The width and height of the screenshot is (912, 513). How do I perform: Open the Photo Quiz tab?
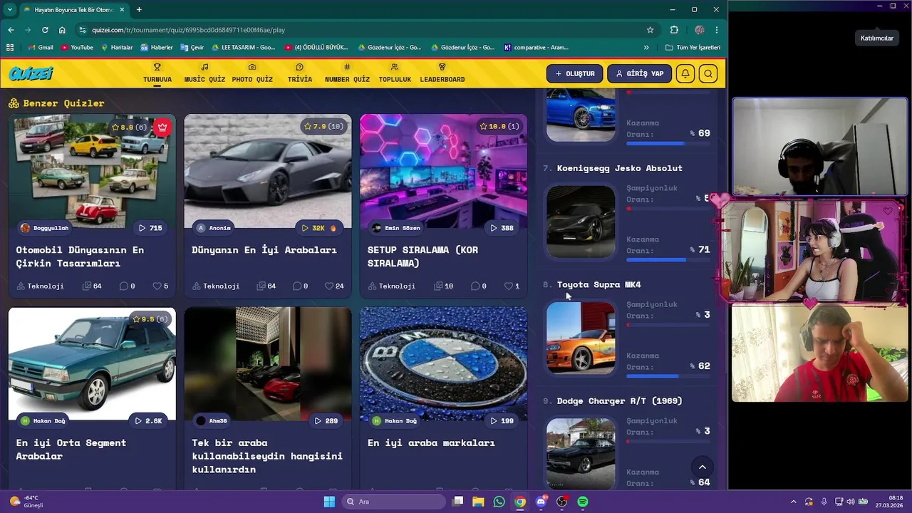click(x=252, y=73)
